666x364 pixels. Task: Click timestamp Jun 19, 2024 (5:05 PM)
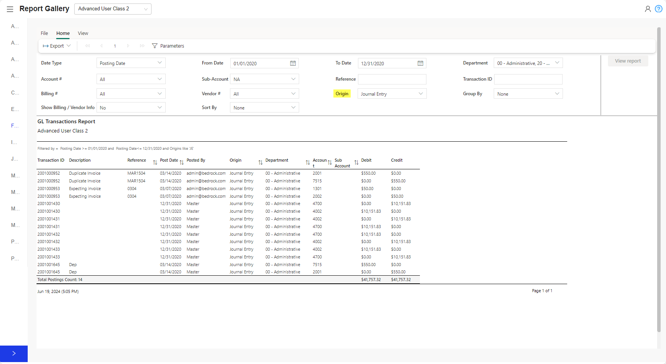(58, 292)
